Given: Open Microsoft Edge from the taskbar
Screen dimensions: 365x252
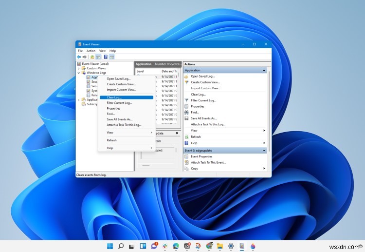Looking at the screenshot, I should point(176,246).
